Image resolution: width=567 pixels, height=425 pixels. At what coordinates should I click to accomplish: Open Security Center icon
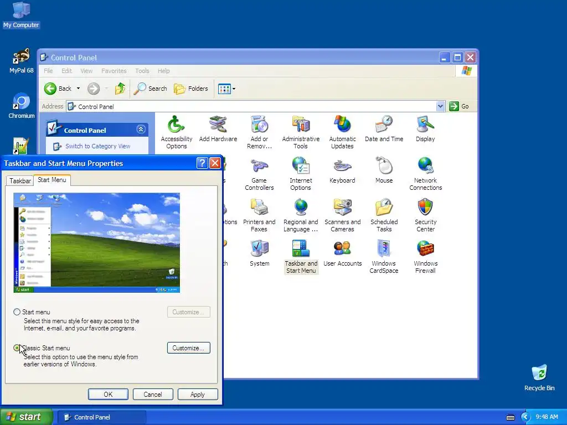(425, 215)
